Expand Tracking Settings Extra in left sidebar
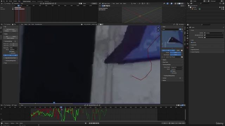 click(11, 61)
